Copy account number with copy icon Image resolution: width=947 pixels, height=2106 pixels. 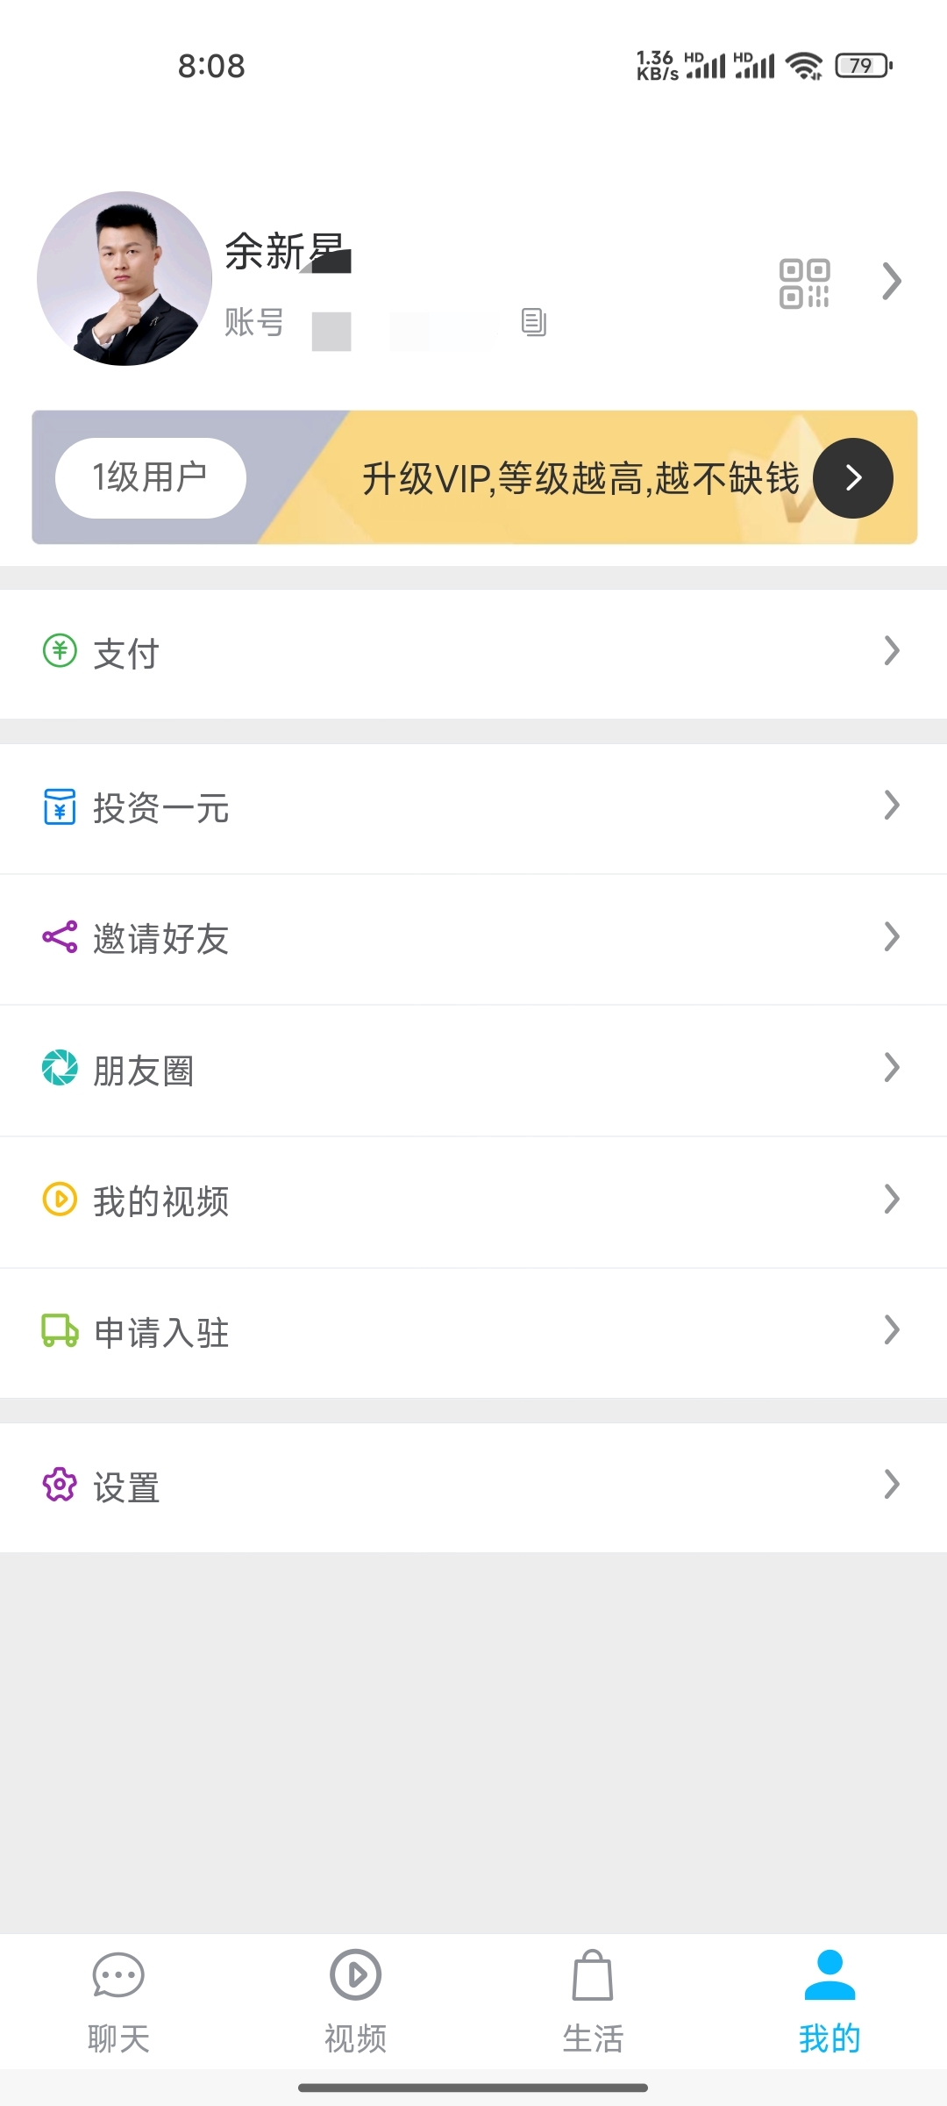533,322
